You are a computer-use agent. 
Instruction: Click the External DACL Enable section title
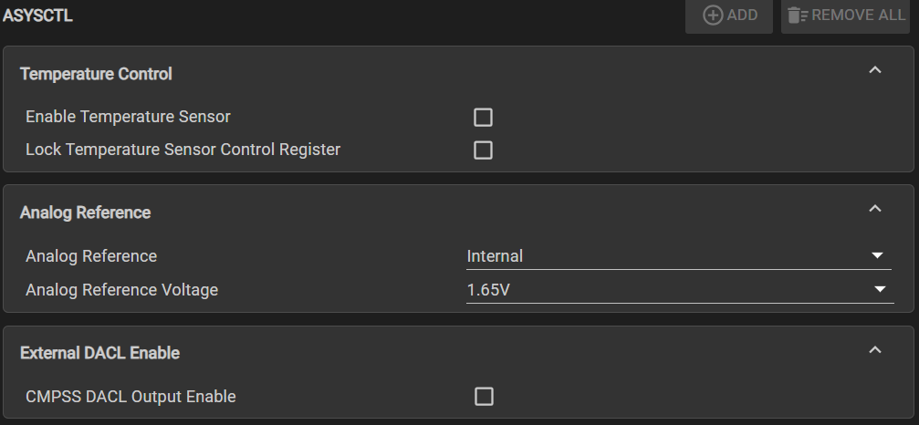[99, 352]
